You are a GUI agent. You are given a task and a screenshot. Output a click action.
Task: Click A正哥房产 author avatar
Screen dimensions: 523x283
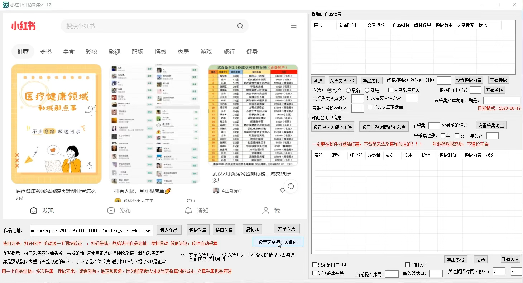tap(216, 190)
